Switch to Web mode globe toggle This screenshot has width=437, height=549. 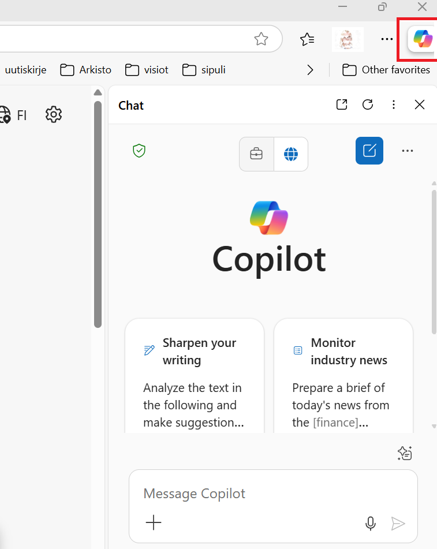tap(291, 154)
